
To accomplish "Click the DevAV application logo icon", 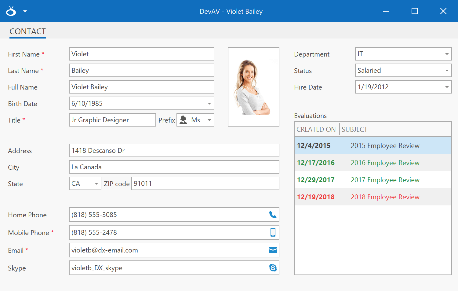I will [x=11, y=11].
